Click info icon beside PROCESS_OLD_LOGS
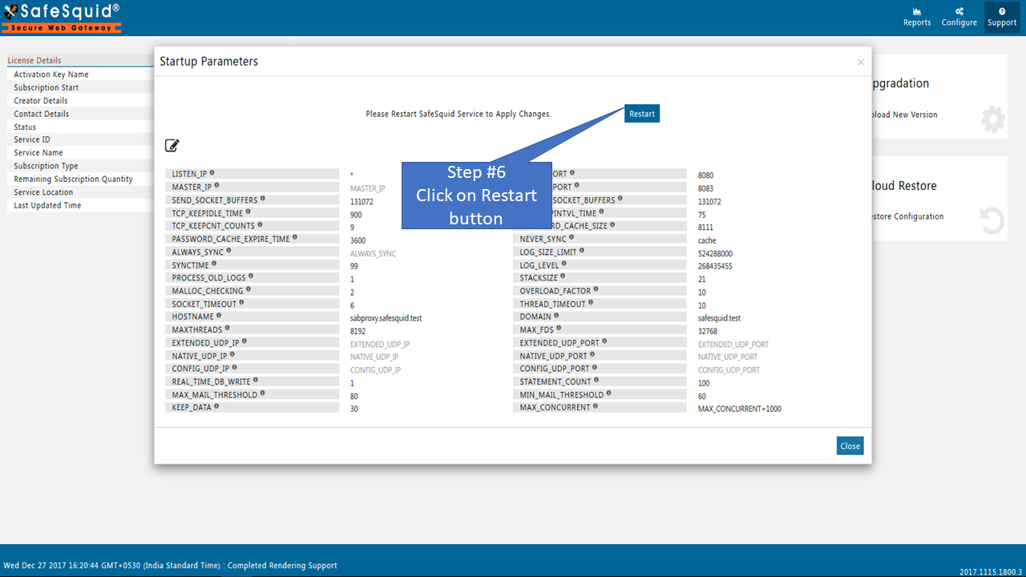 click(250, 277)
